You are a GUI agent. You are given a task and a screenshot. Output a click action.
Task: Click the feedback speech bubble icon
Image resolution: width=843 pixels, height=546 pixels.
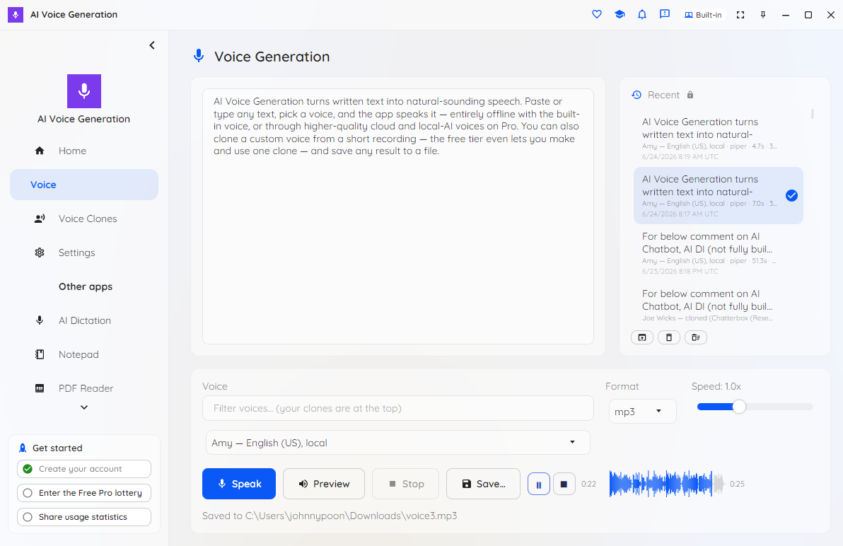tap(665, 15)
